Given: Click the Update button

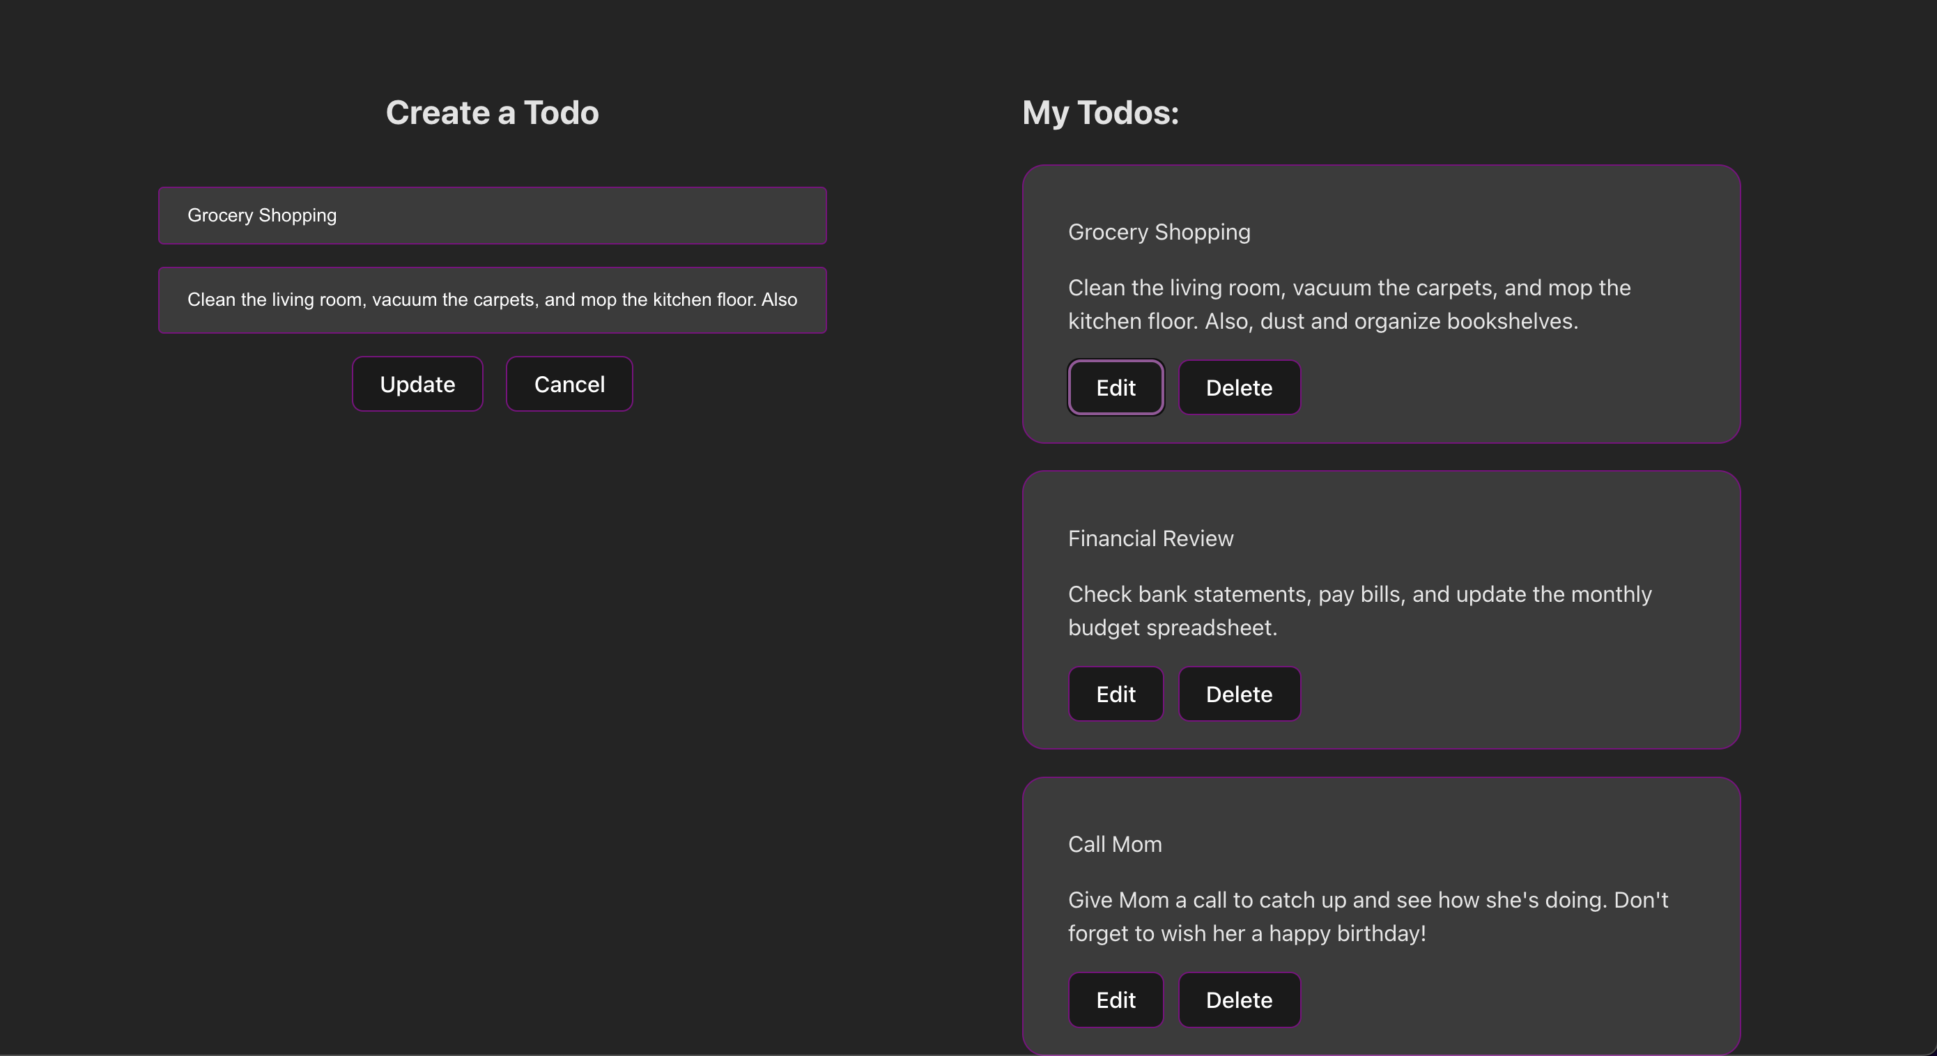Looking at the screenshot, I should click(x=417, y=384).
